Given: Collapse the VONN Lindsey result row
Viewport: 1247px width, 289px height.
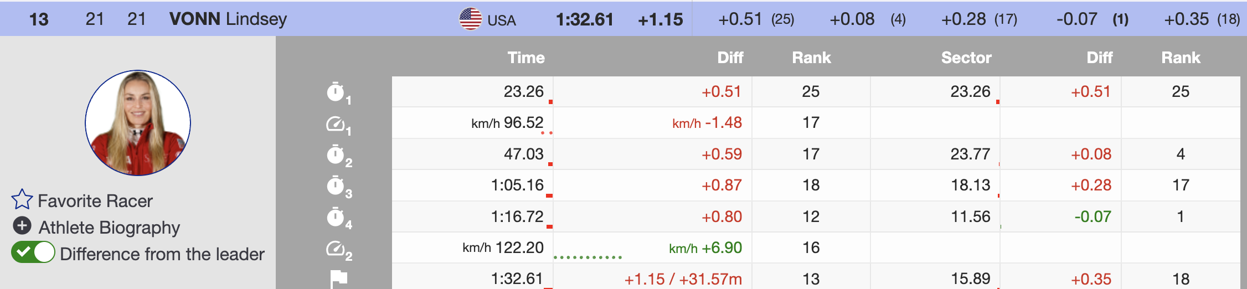Looking at the screenshot, I should (x=228, y=19).
